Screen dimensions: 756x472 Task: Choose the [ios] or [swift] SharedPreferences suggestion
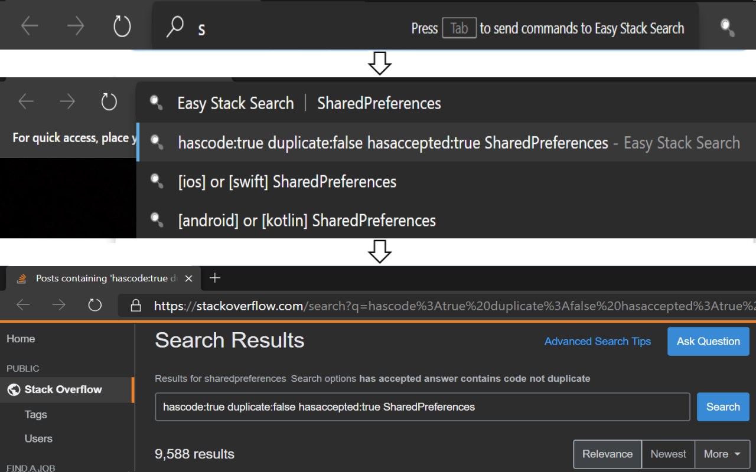click(287, 182)
